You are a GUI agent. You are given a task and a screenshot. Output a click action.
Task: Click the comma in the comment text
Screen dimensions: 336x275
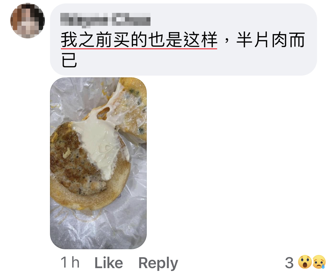point(227,41)
